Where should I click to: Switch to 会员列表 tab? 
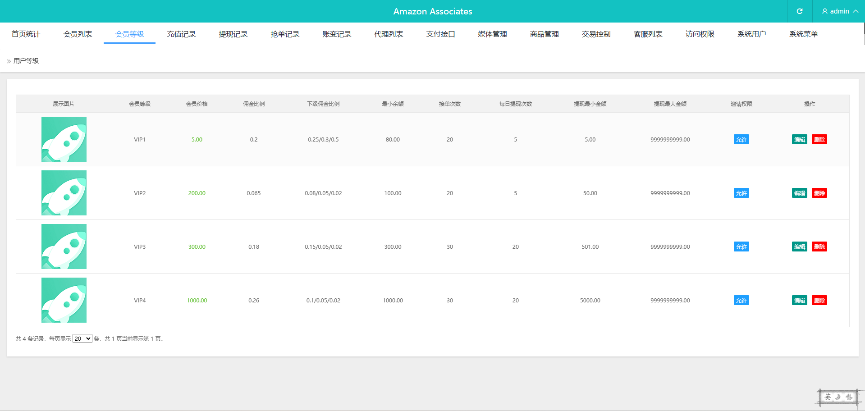click(x=78, y=34)
